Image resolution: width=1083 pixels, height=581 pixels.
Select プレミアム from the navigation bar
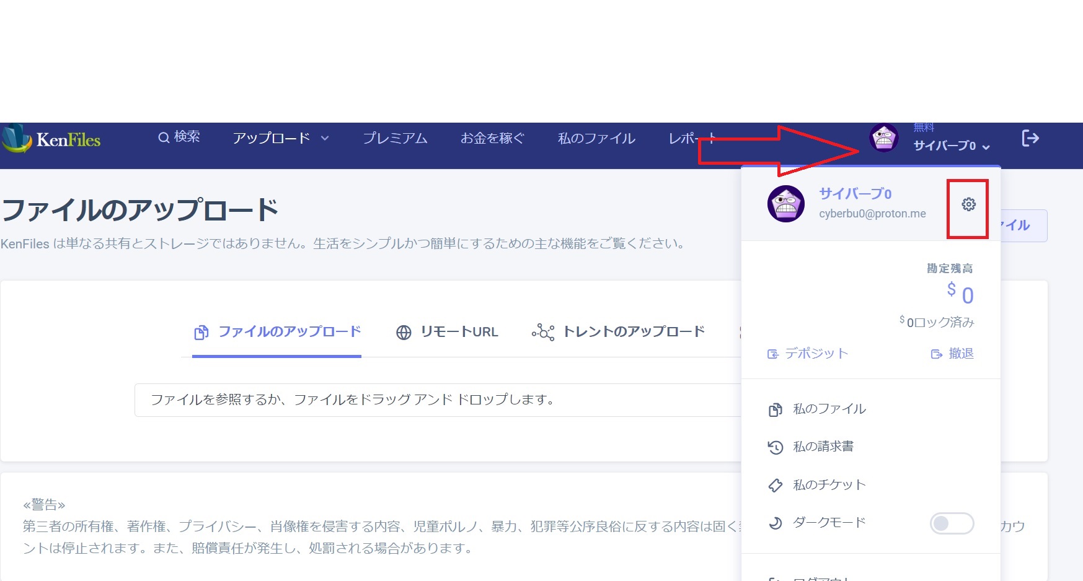395,138
